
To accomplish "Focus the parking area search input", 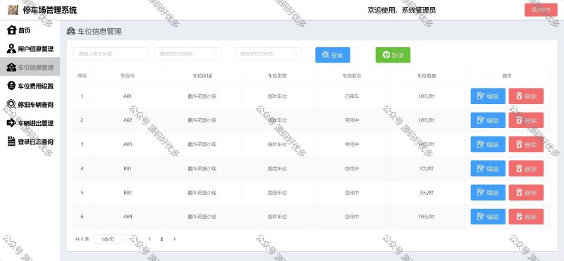I will click(x=111, y=54).
